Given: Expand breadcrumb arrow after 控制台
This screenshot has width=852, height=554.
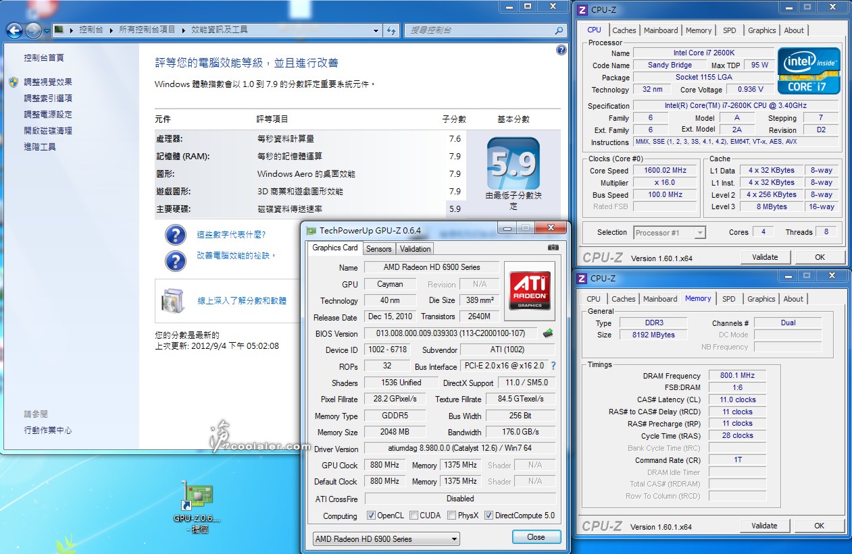Looking at the screenshot, I should (111, 30).
